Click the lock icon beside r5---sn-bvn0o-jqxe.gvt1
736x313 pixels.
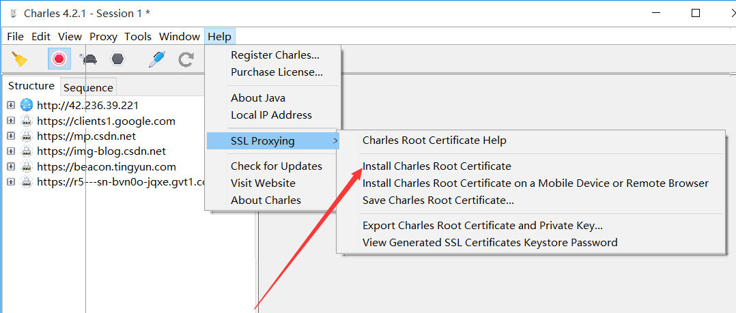pos(27,182)
